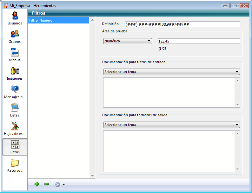Screen dimensions: 252x193
Task: Open output formats topic dropdown
Action: click(171, 125)
